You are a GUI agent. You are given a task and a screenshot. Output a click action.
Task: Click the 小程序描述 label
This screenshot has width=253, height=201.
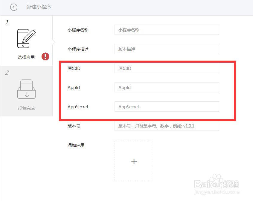[x=78, y=49]
